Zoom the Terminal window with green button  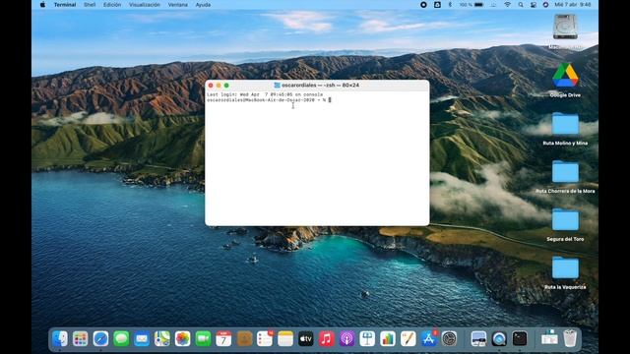[226, 86]
